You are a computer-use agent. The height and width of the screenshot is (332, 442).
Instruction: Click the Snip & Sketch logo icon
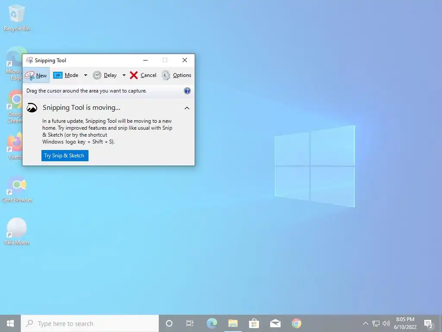pos(32,108)
